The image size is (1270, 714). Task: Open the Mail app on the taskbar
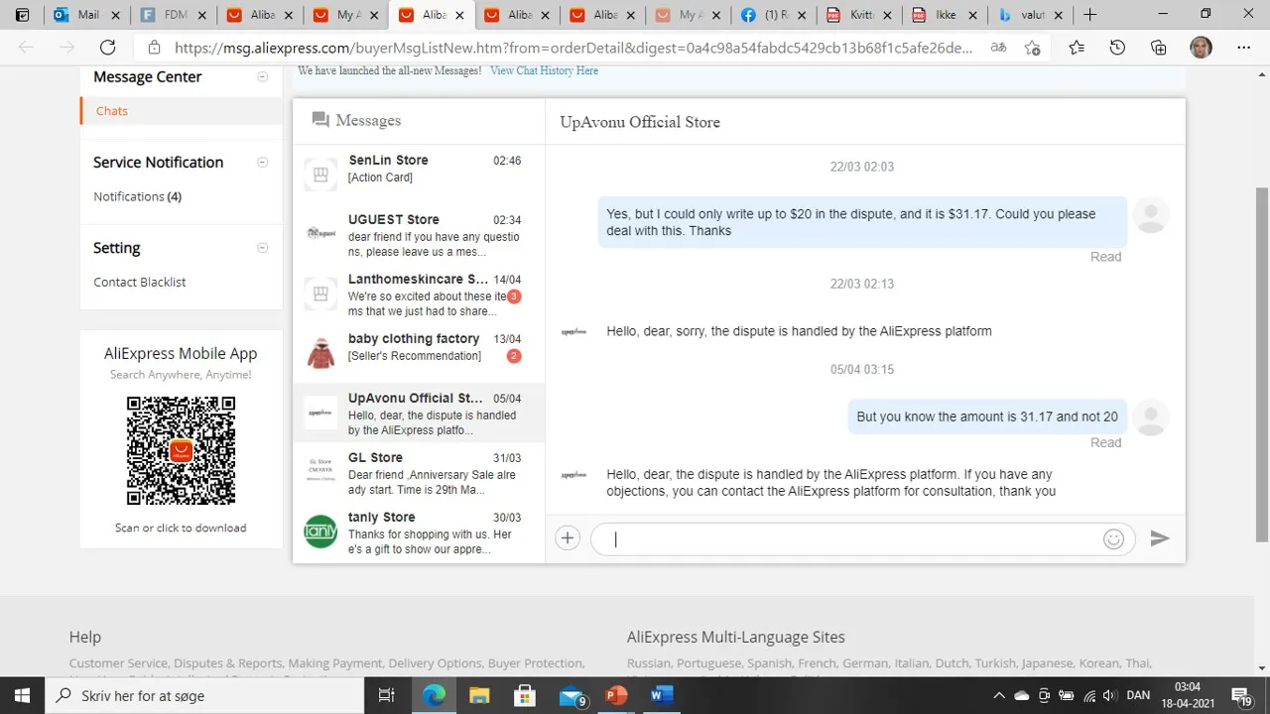pyautogui.click(x=571, y=695)
